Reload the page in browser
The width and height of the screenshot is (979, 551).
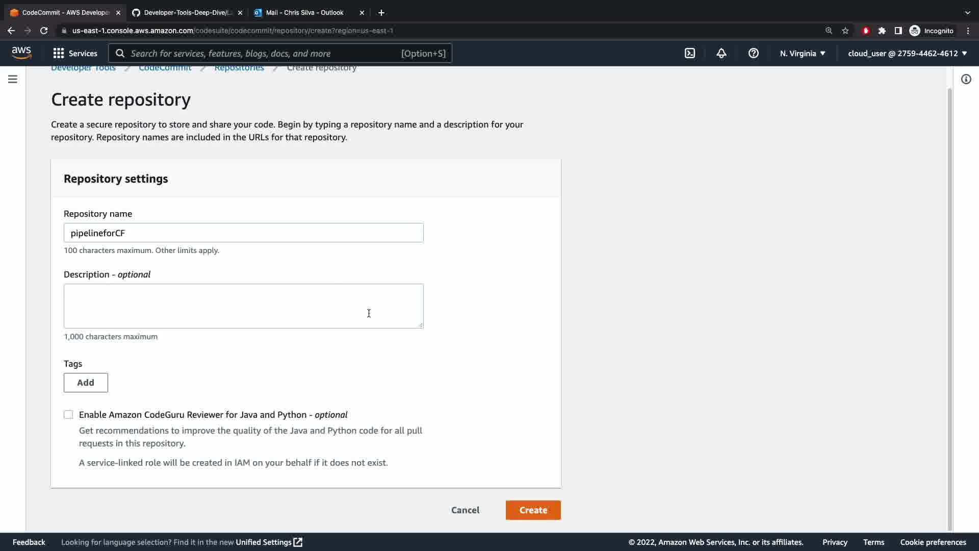(44, 31)
